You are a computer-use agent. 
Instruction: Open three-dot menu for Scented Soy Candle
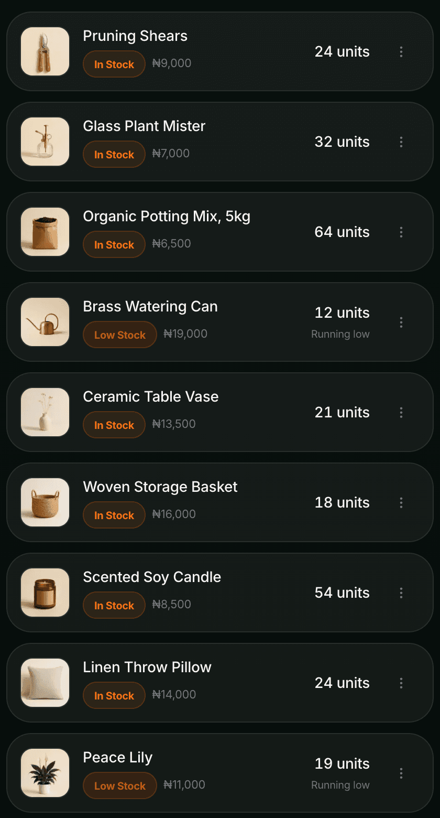tap(401, 593)
